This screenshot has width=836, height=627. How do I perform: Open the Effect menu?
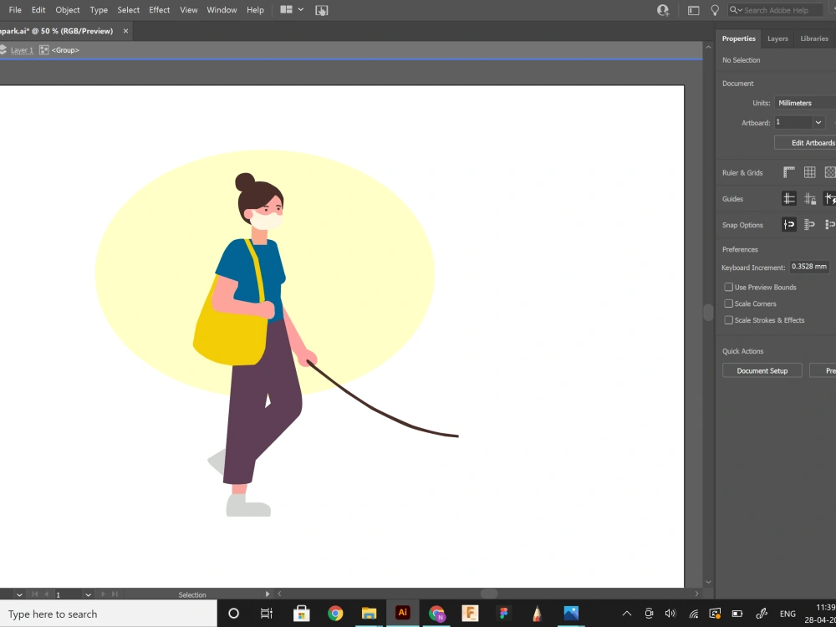(160, 9)
